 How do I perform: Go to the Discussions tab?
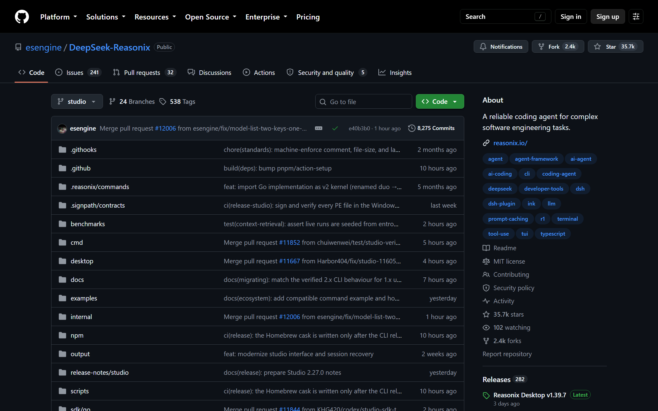[x=210, y=72]
